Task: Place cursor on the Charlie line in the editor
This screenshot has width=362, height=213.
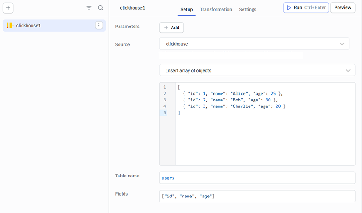Action: [233, 106]
